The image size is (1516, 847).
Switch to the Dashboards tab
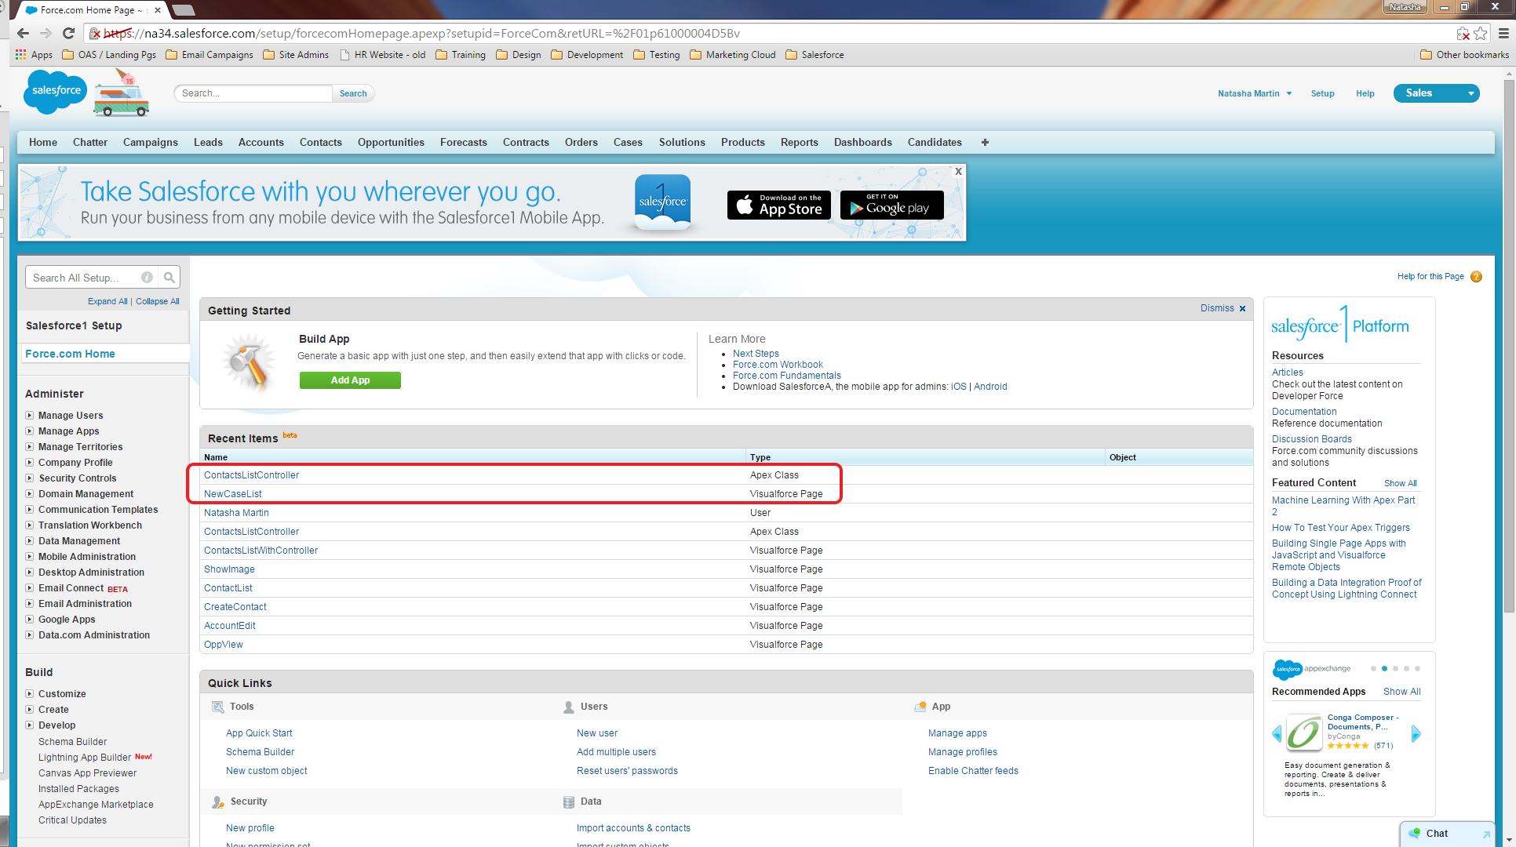point(862,142)
